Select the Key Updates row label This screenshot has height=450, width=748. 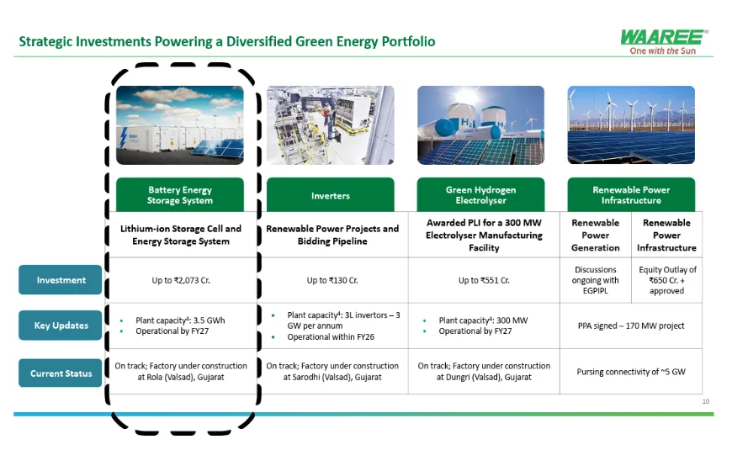(x=61, y=326)
